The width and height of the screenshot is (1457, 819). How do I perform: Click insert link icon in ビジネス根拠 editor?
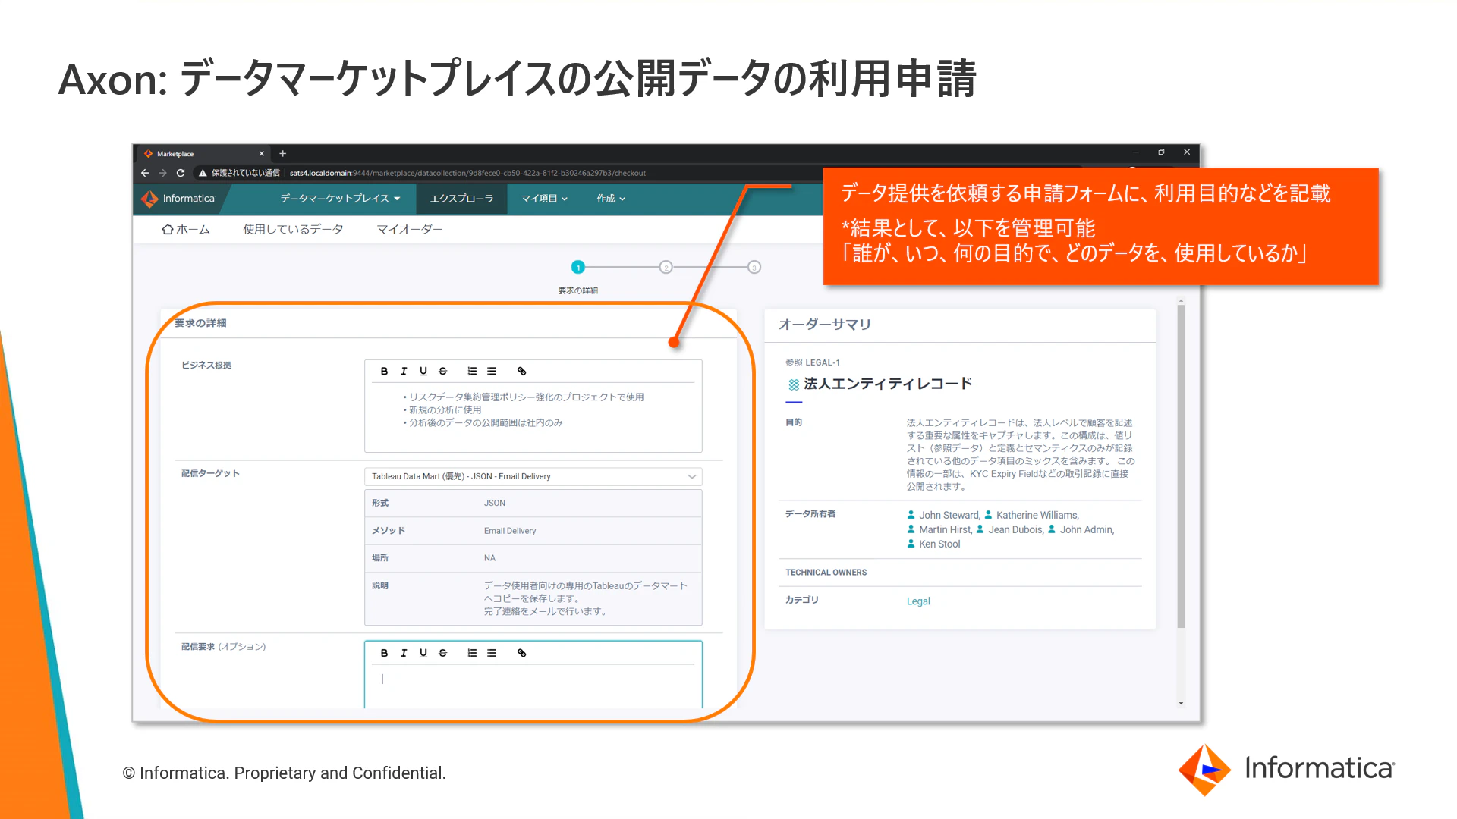click(521, 371)
